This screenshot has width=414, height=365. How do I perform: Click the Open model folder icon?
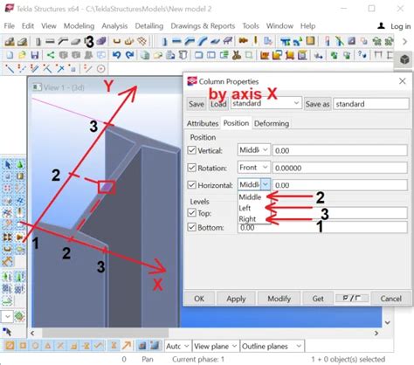(22, 55)
